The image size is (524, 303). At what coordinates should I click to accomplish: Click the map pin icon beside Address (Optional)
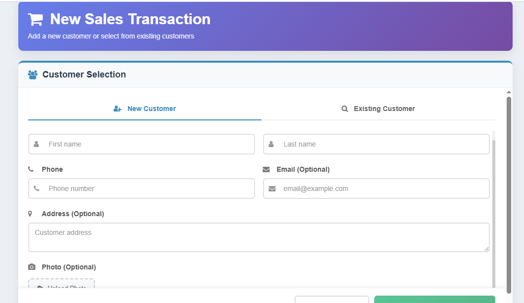tap(30, 214)
